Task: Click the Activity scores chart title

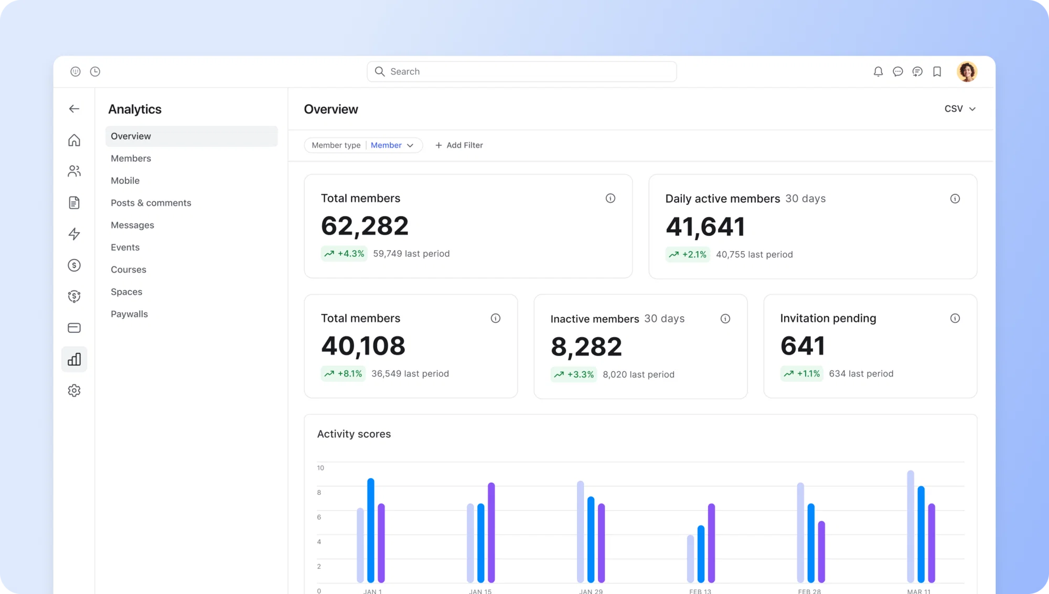Action: point(354,434)
